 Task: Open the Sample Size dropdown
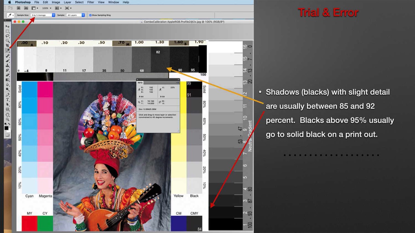43,15
